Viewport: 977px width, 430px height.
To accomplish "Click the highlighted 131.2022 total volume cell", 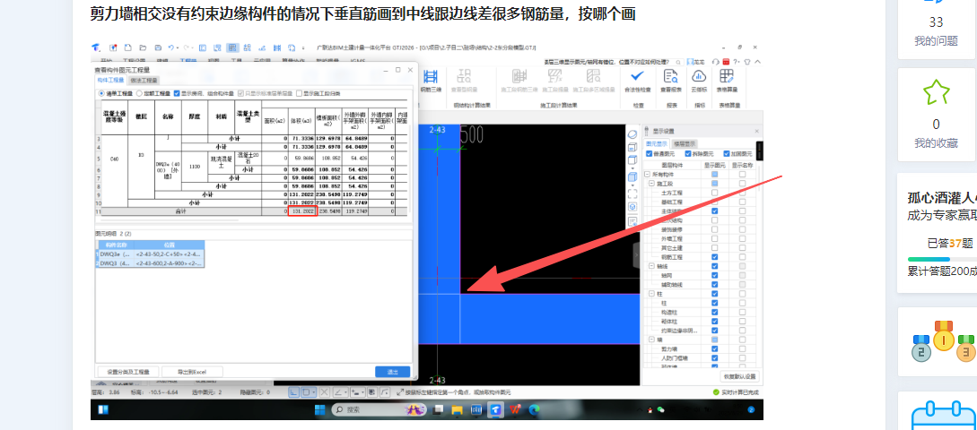I will click(x=302, y=211).
